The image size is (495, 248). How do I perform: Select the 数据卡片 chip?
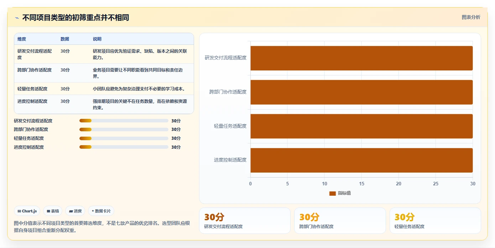pos(101,211)
